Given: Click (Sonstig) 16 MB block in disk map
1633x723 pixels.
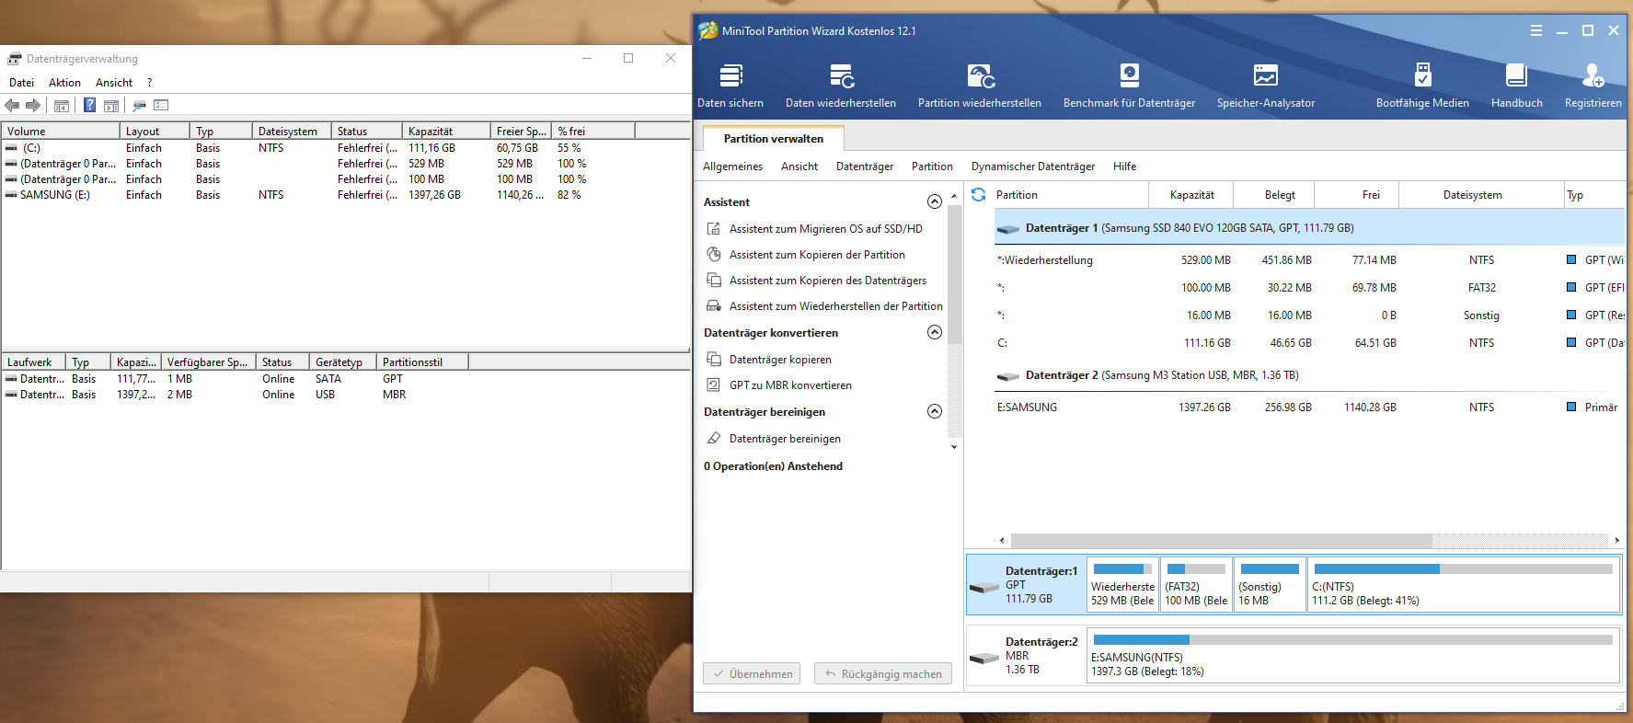Looking at the screenshot, I should coord(1270,585).
